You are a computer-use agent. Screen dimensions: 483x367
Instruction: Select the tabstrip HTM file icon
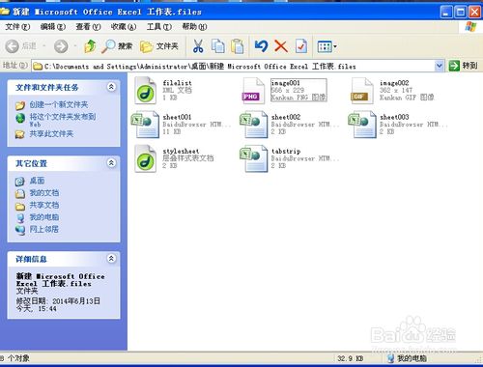pos(254,158)
